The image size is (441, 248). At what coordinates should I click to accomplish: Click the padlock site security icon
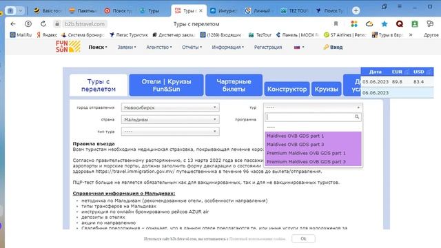pos(57,24)
